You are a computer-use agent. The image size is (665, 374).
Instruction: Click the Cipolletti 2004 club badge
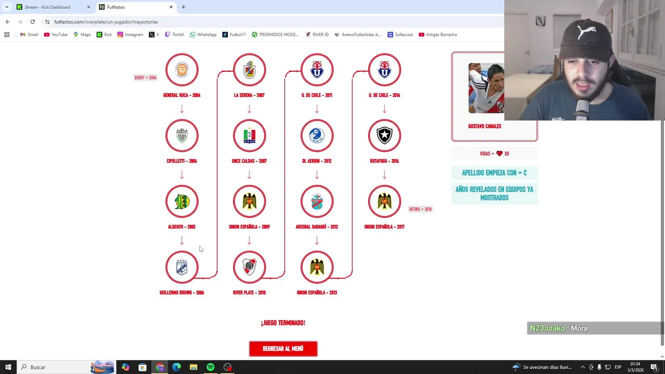(x=182, y=136)
